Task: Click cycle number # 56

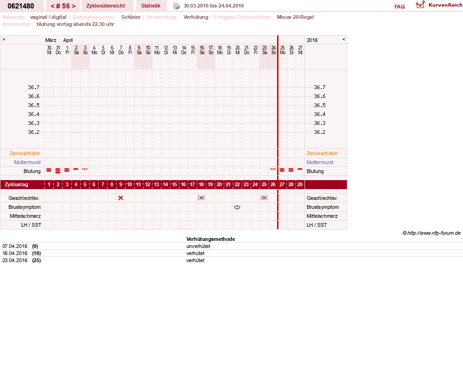Action: 63,6
